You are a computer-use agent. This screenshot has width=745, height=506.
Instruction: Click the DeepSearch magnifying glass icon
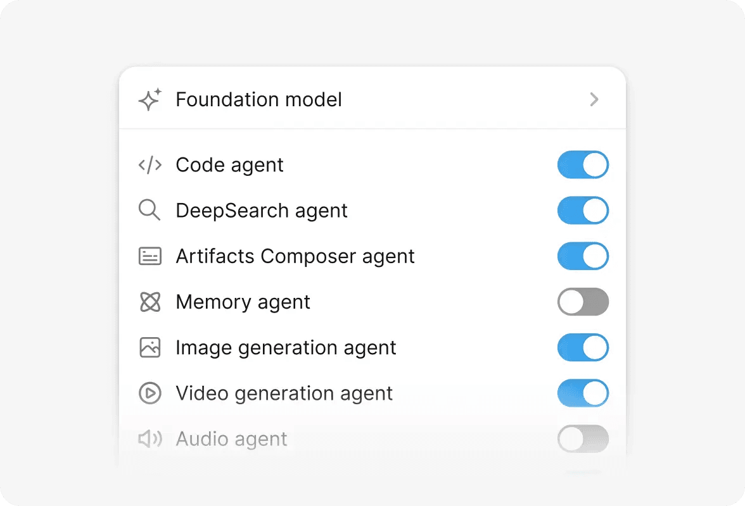pyautogui.click(x=150, y=211)
